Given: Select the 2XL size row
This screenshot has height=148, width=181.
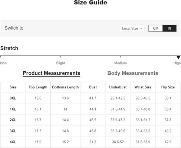Looking at the screenshot, I should (x=90, y=120).
